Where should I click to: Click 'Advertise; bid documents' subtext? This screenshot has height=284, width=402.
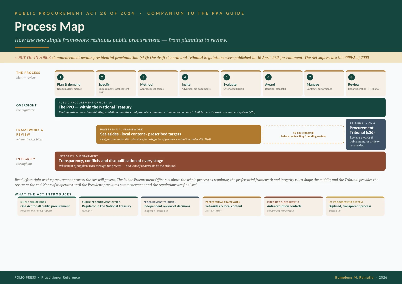pos(196,89)
